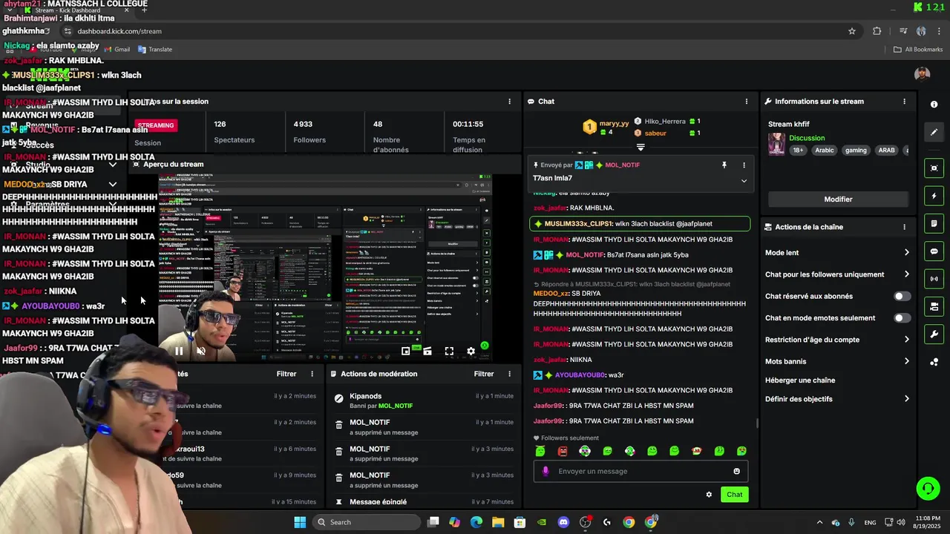This screenshot has height=534, width=950.
Task: Open All Bookmarks folder
Action: (918, 50)
